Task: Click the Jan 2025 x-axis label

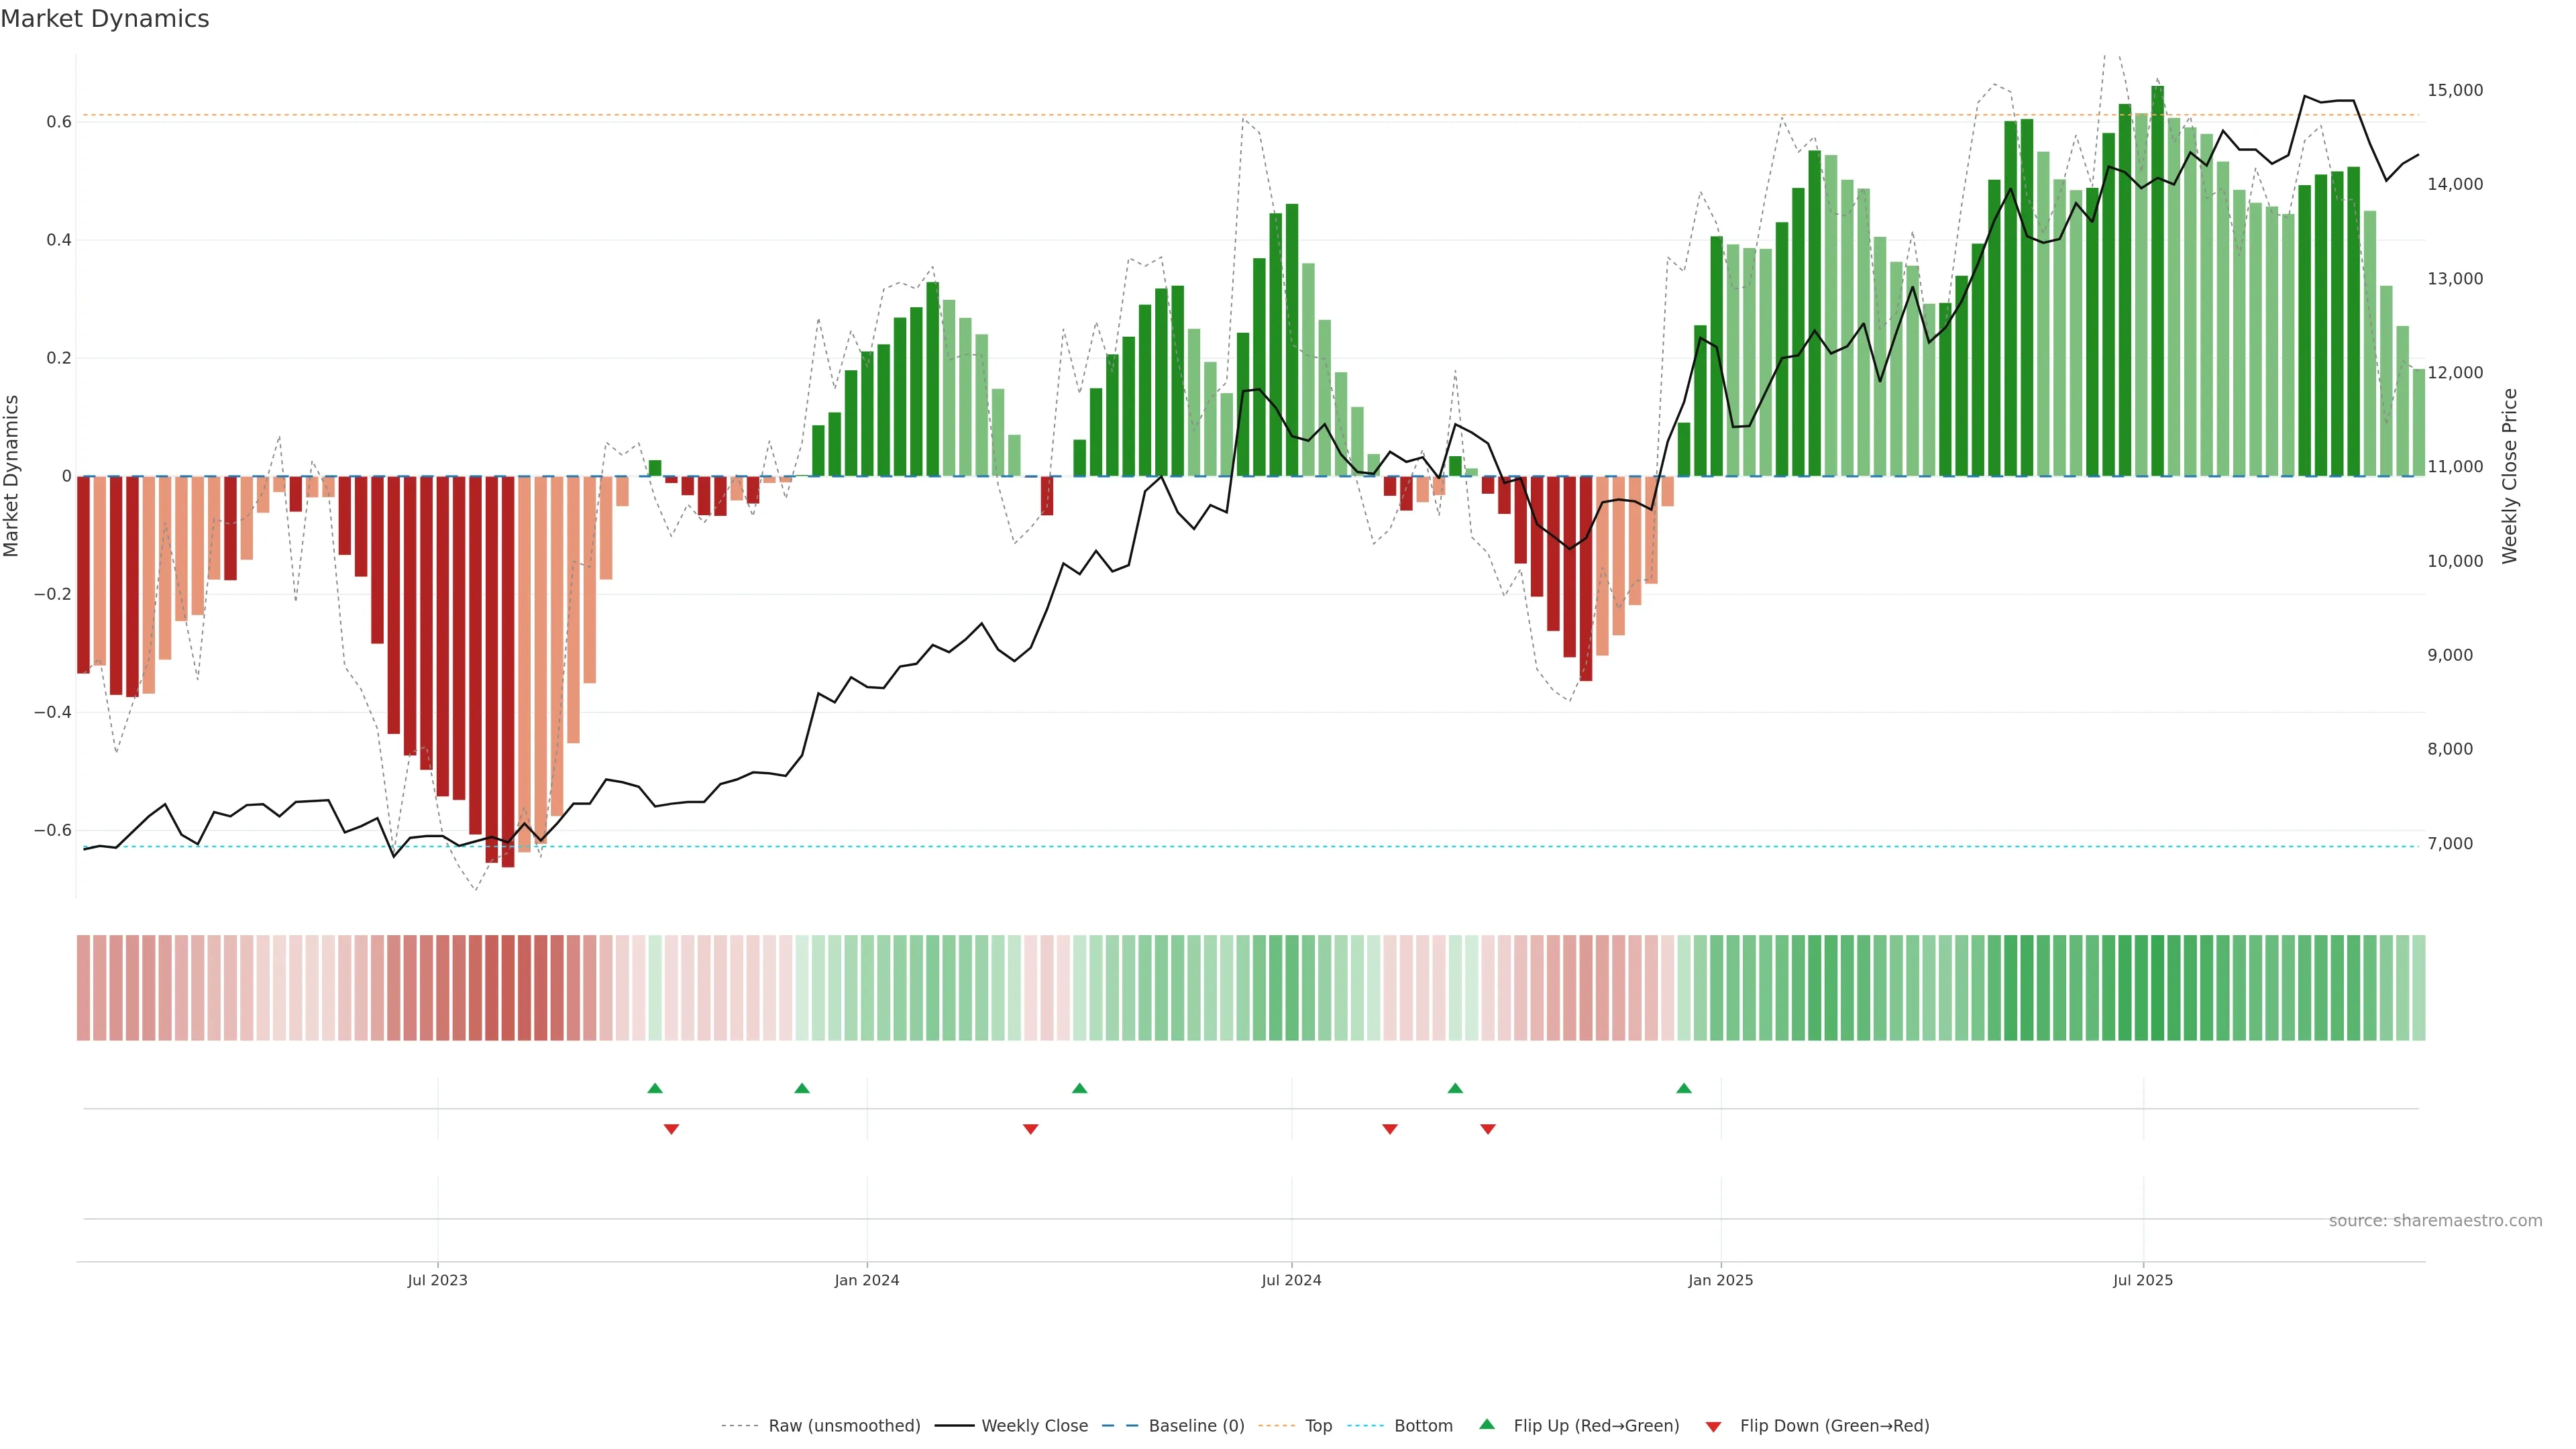Action: [1720, 1280]
